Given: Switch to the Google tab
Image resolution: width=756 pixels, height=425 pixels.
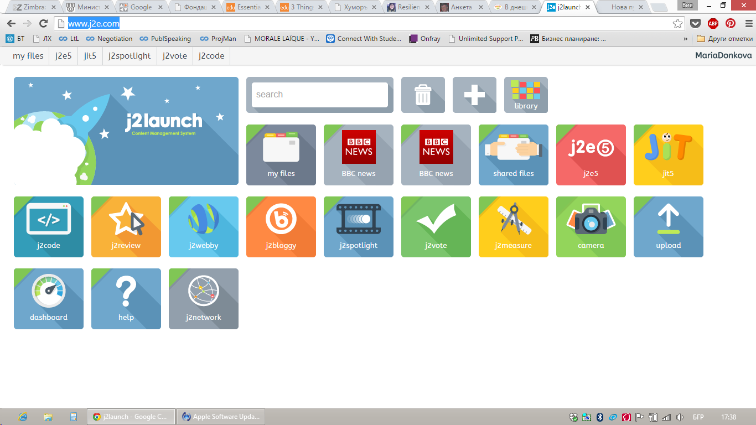Looking at the screenshot, I should tap(141, 8).
